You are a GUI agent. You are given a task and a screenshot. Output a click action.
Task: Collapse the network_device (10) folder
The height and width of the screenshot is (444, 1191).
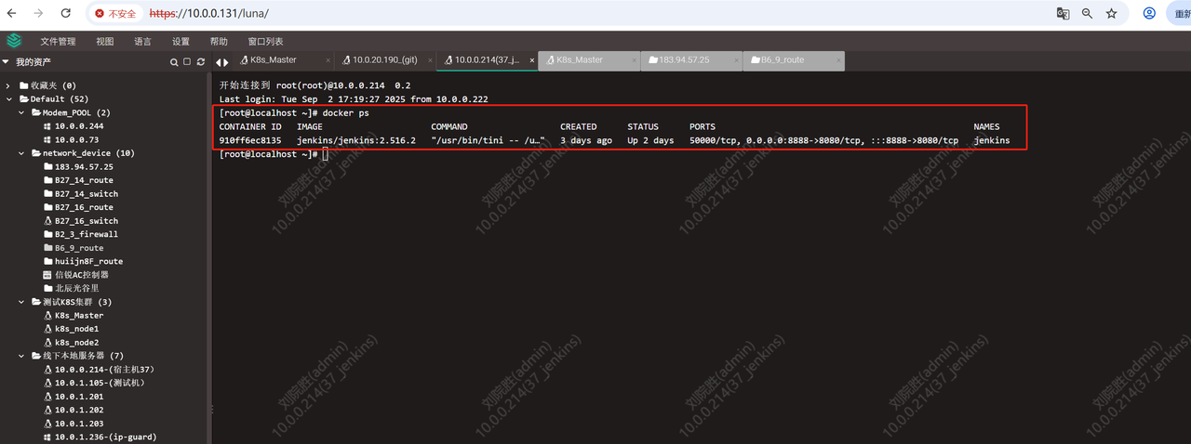(x=21, y=153)
